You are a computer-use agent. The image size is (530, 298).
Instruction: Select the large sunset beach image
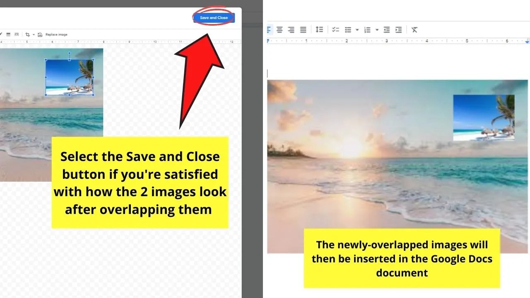pyautogui.click(x=352, y=166)
